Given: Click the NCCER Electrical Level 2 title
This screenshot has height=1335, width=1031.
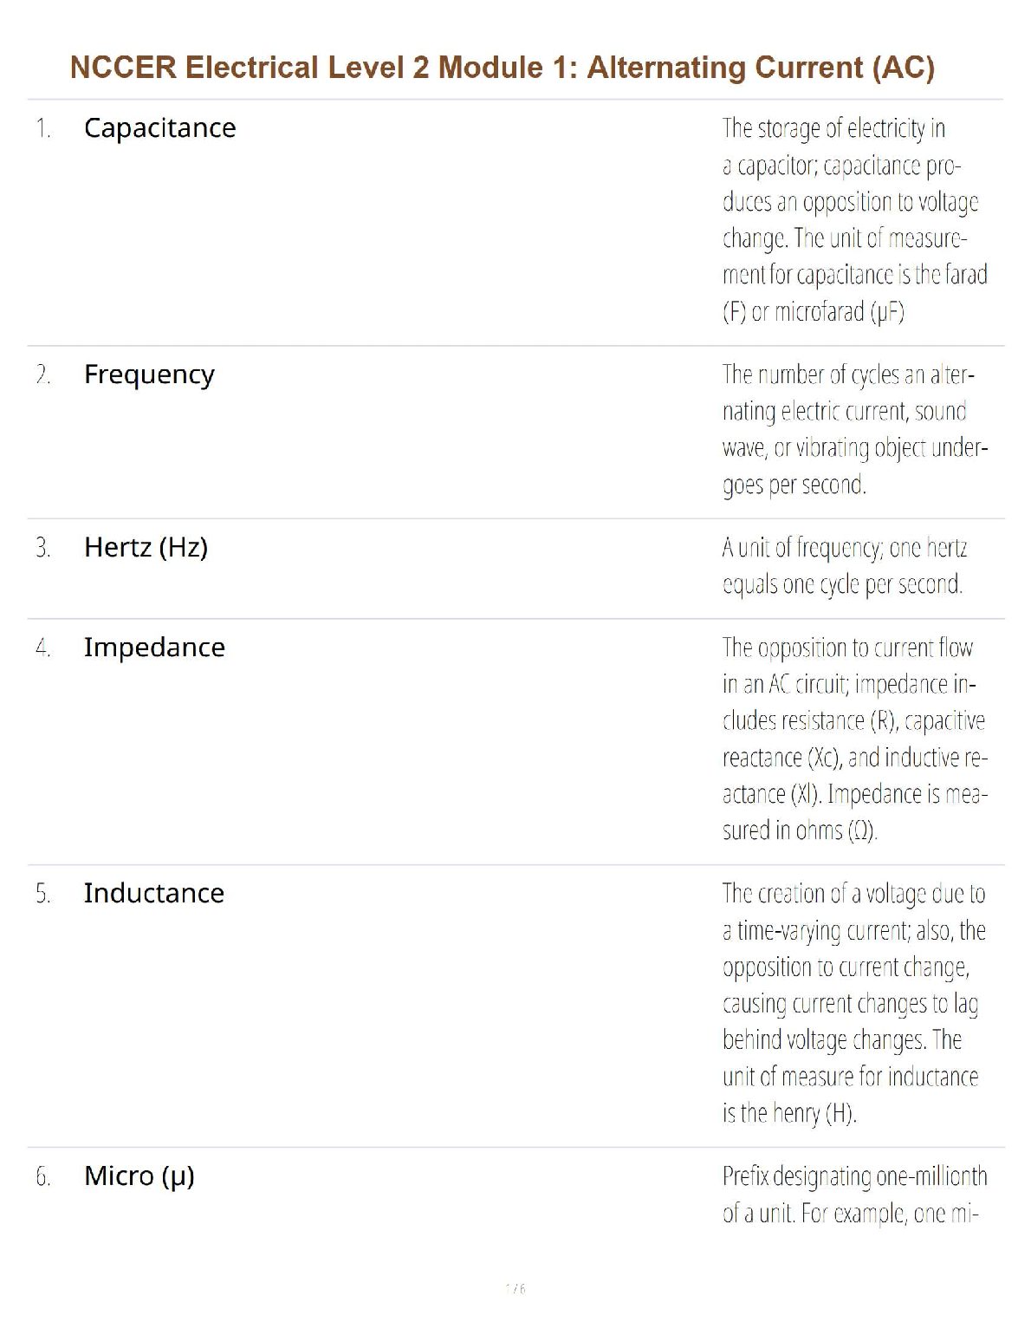Looking at the screenshot, I should point(502,68).
